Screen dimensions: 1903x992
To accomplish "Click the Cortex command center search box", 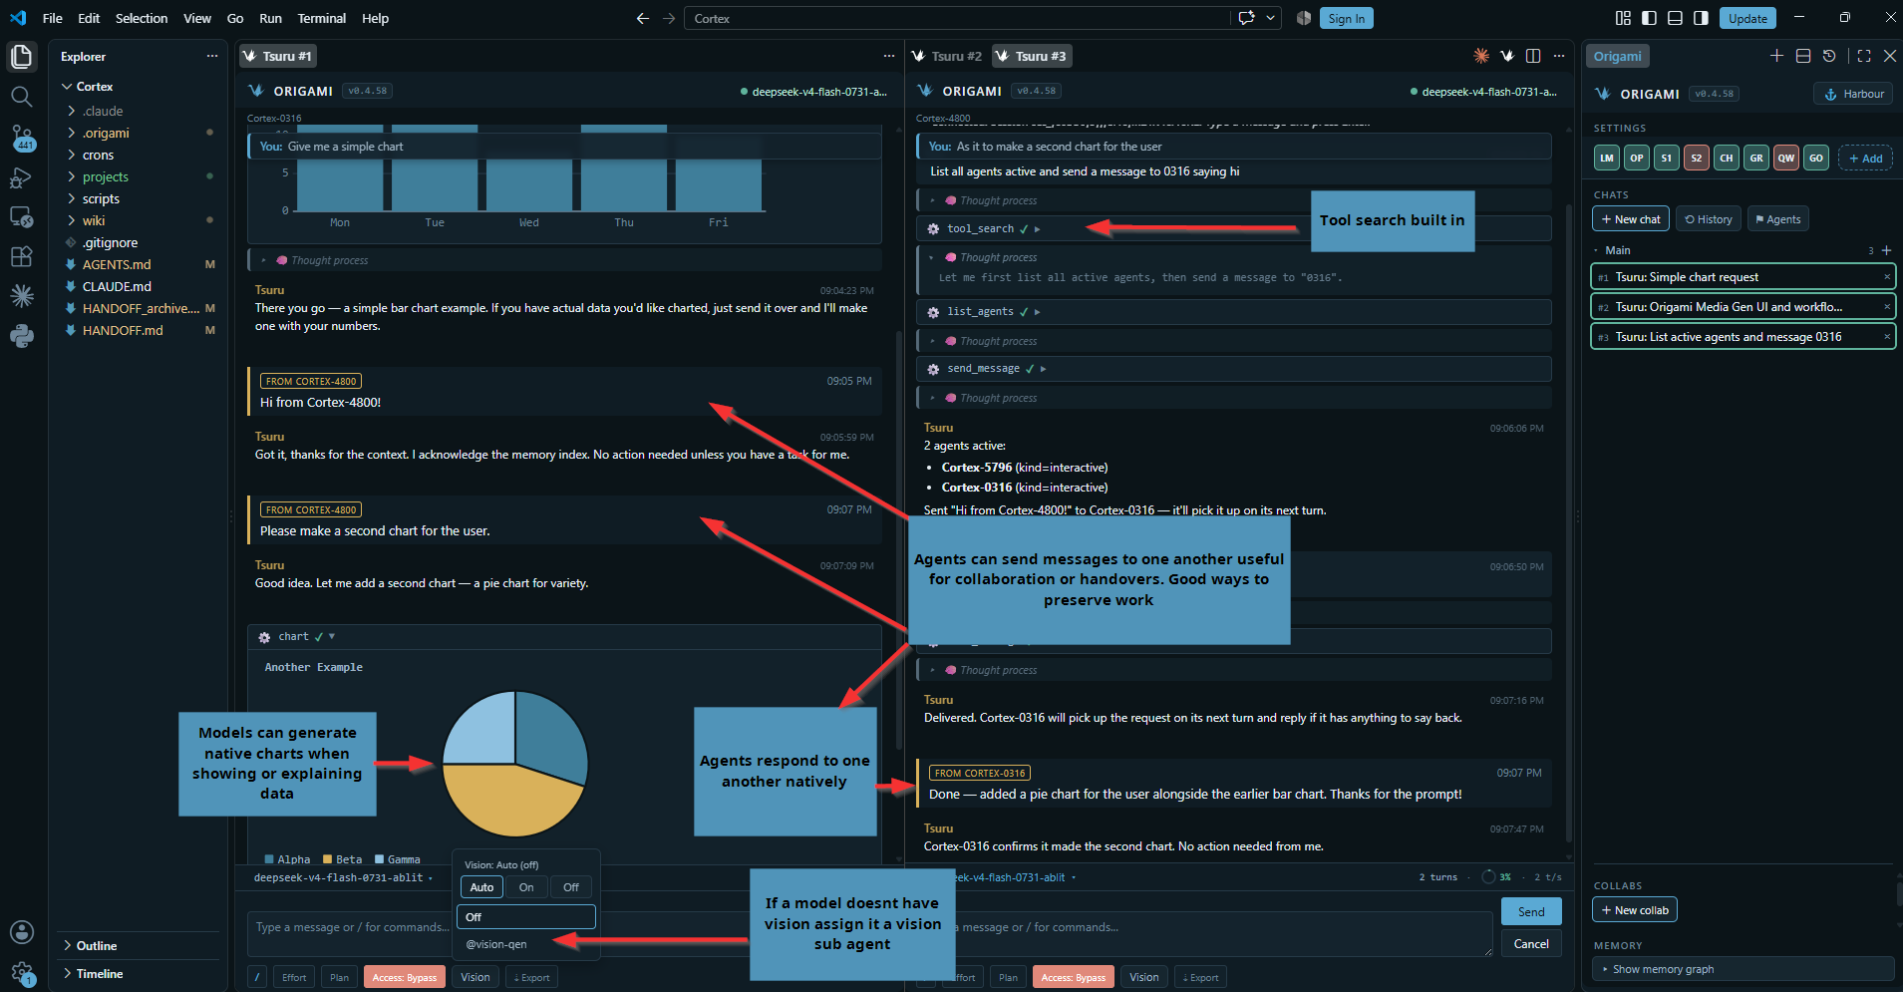I will coord(957,18).
